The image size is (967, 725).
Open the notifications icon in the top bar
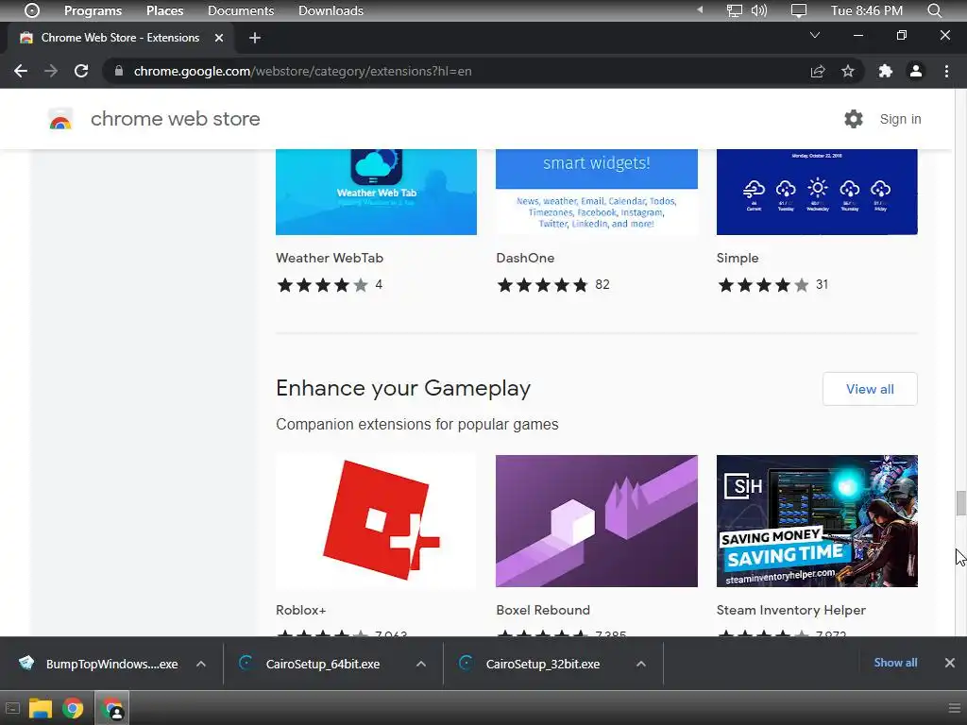(799, 10)
